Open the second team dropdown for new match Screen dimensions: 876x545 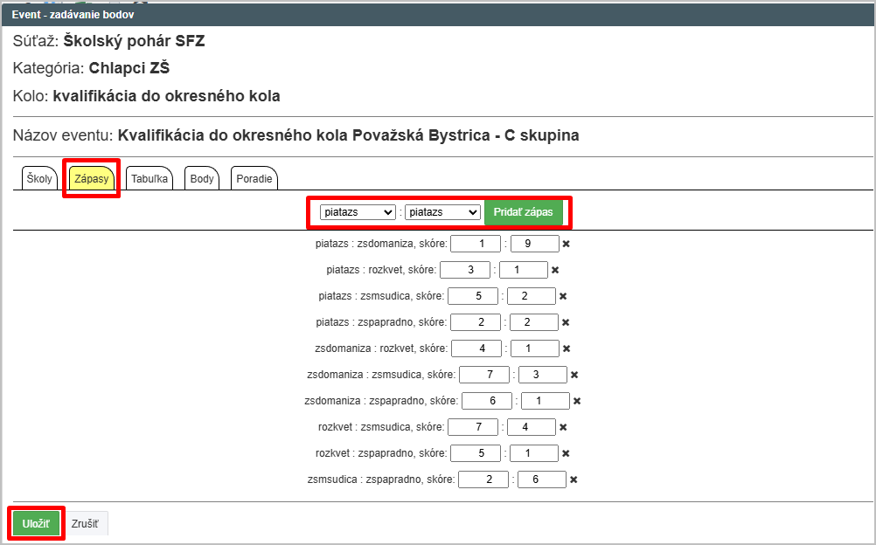pos(443,212)
